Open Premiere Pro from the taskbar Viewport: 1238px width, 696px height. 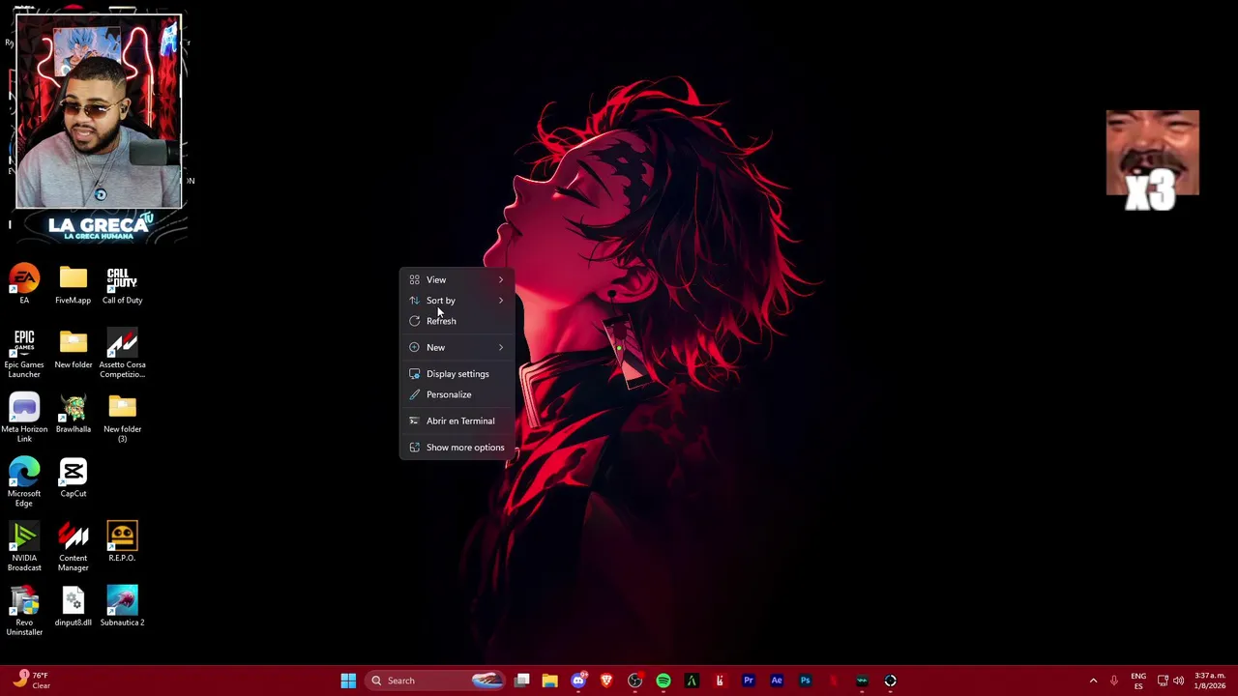pos(749,681)
